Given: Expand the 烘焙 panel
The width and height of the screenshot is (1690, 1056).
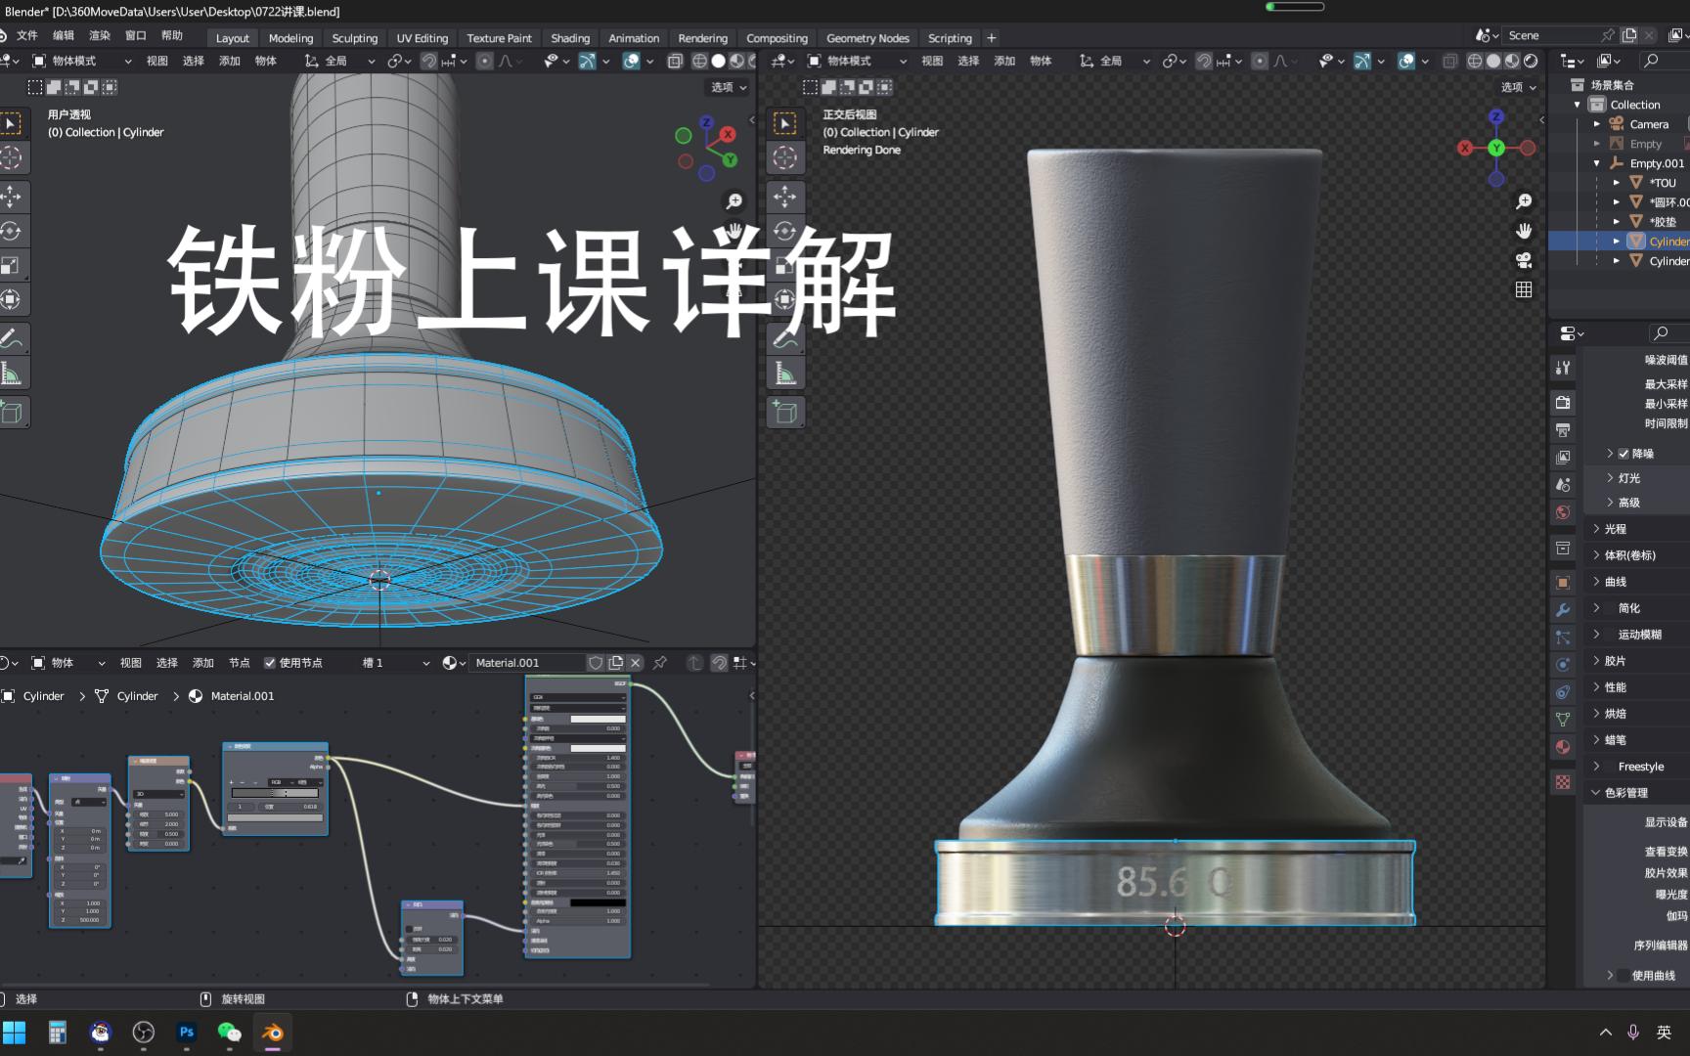Looking at the screenshot, I should tap(1615, 714).
